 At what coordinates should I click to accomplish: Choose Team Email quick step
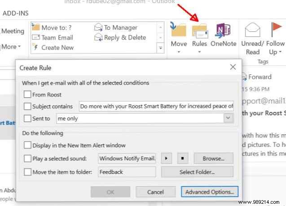pos(53,38)
